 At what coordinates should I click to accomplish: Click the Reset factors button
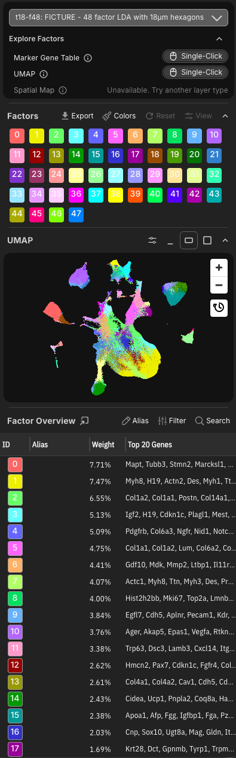(x=160, y=116)
